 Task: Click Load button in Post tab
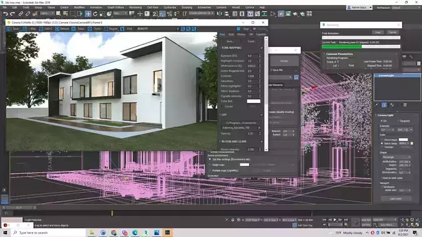point(252,41)
